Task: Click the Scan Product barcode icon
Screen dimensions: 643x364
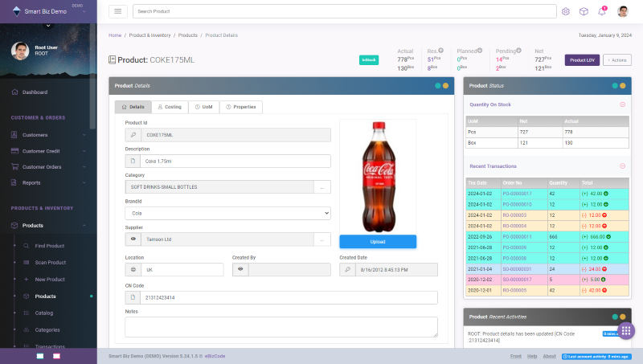Action: 27,262
